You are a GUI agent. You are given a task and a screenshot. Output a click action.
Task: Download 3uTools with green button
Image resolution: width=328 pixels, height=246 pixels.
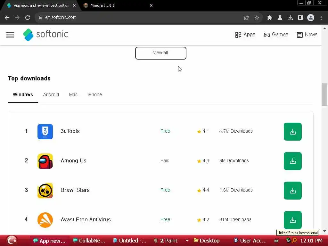[x=293, y=132]
